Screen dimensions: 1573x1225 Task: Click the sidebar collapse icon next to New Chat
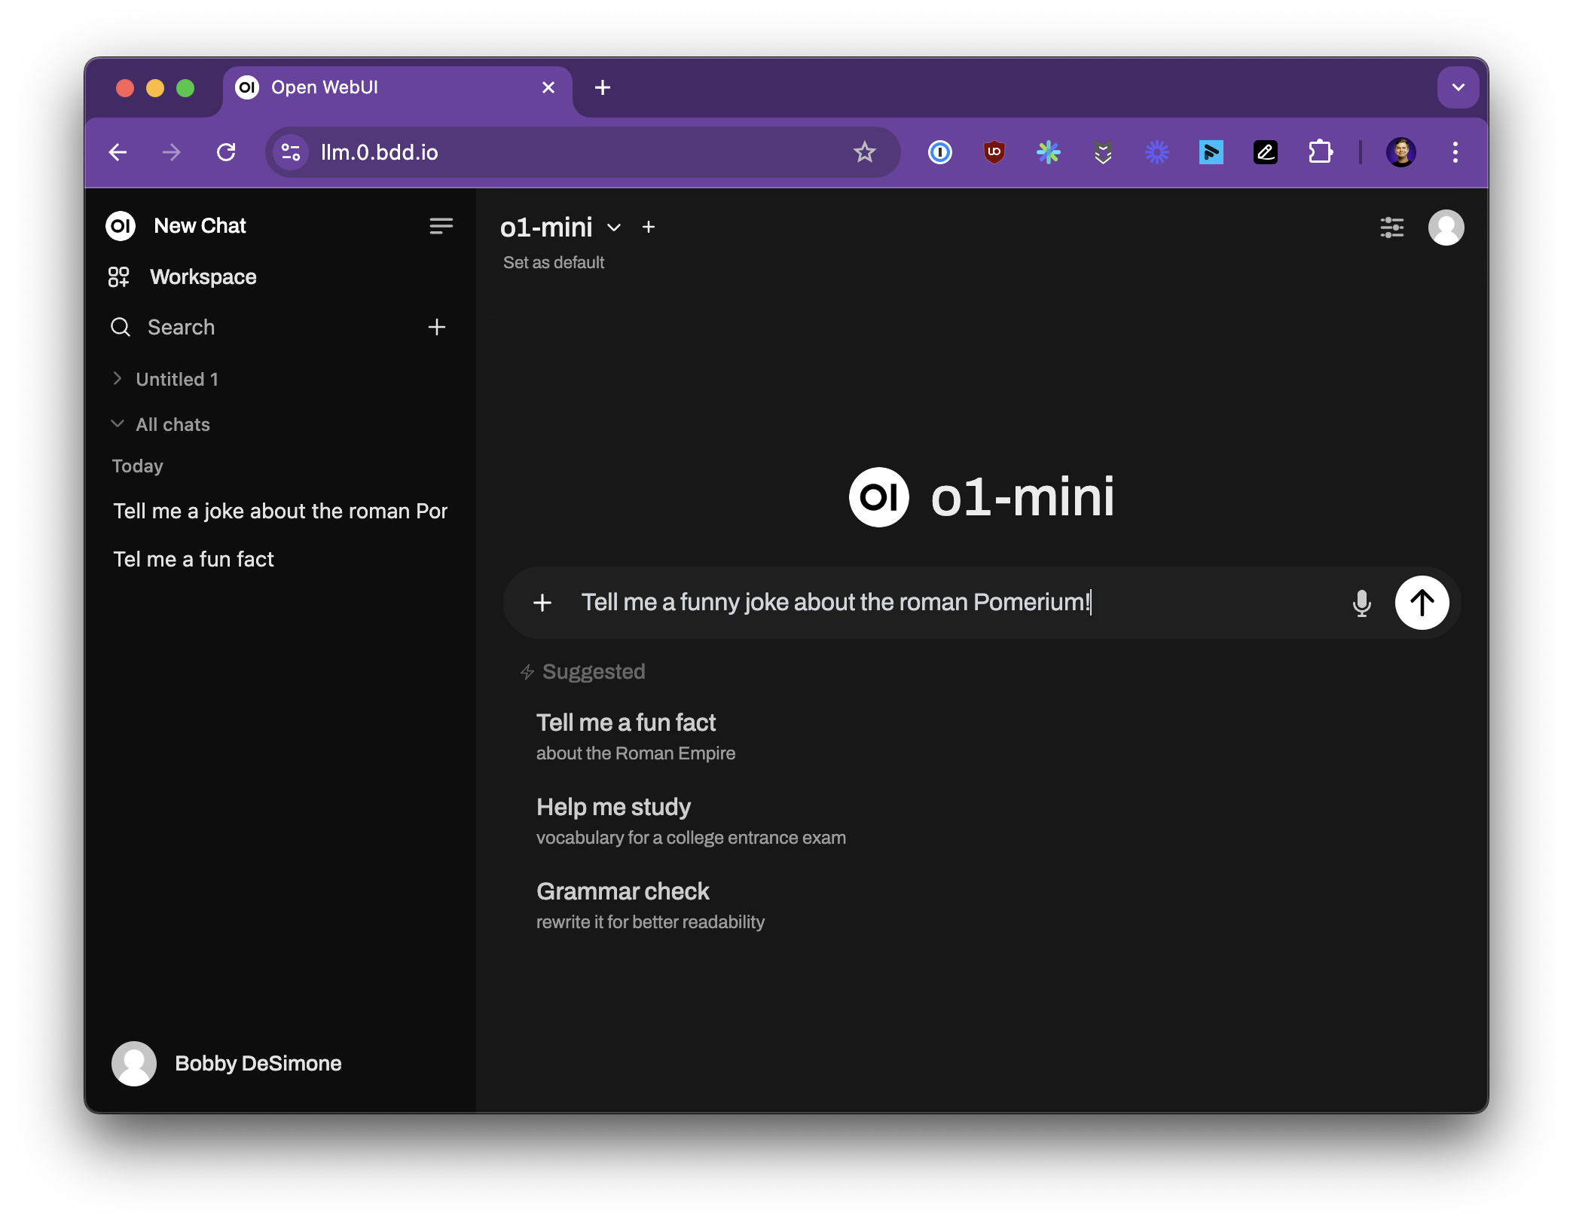441,225
